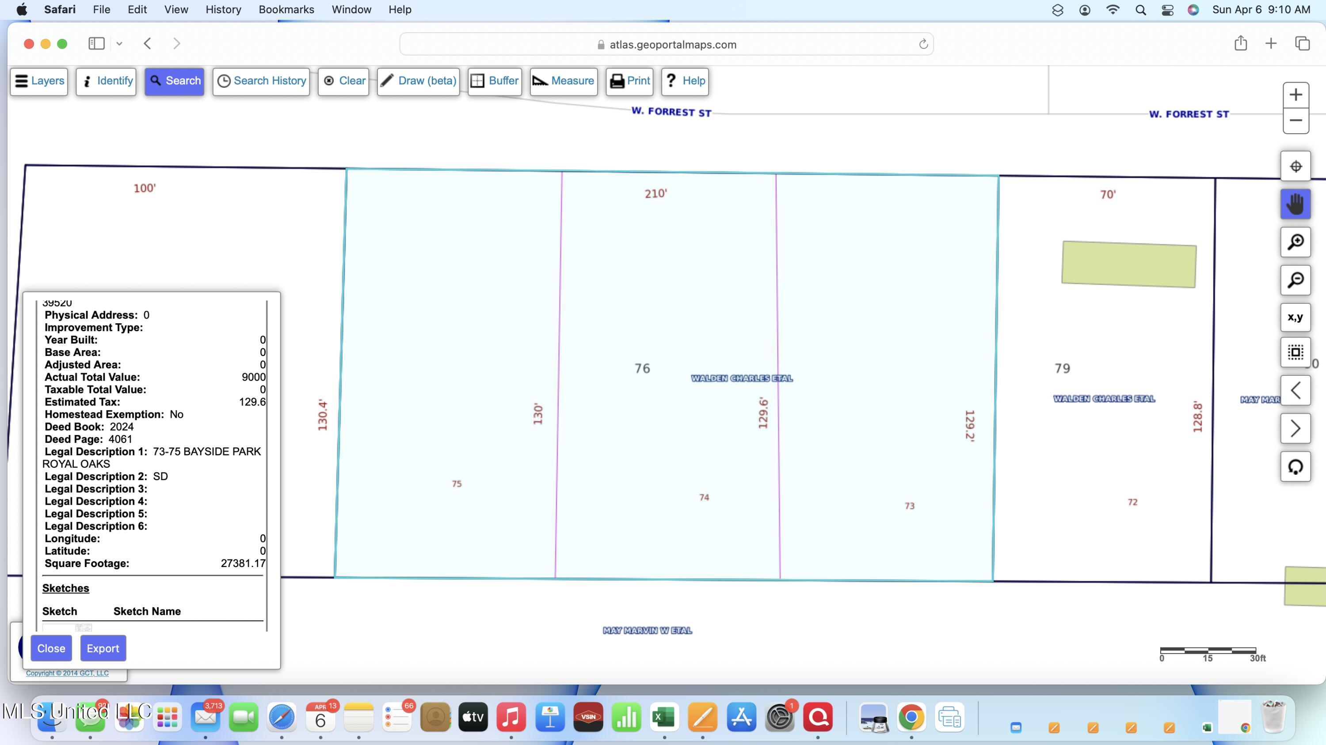Click the zoom-out magnifier tool
1326x745 pixels.
click(1295, 280)
